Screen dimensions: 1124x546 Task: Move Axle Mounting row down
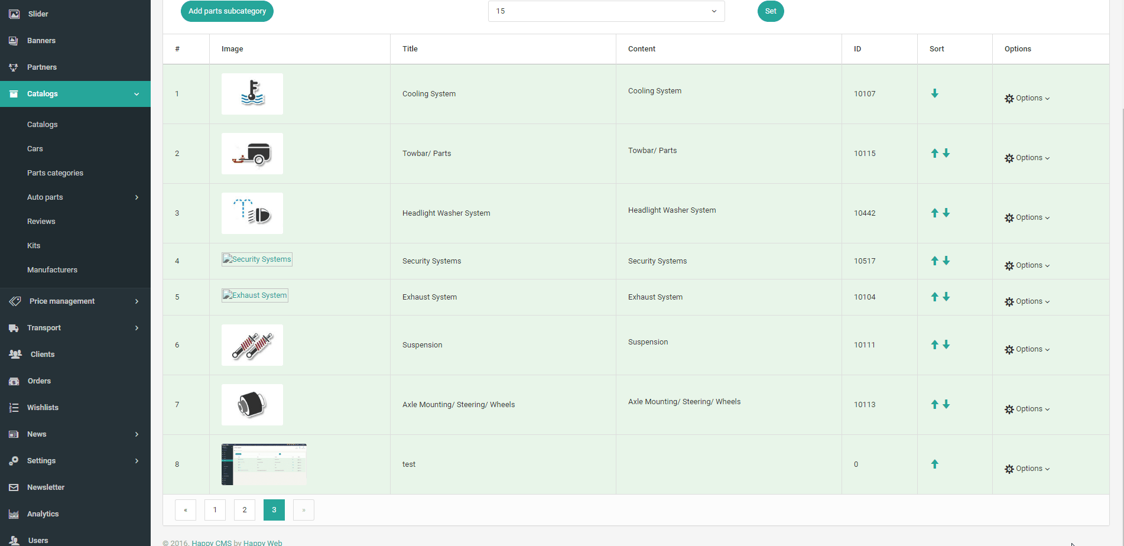click(x=946, y=404)
